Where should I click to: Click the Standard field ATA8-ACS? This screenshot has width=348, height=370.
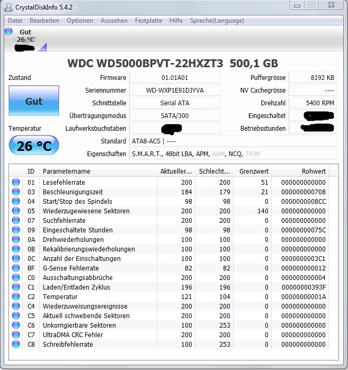[233, 141]
